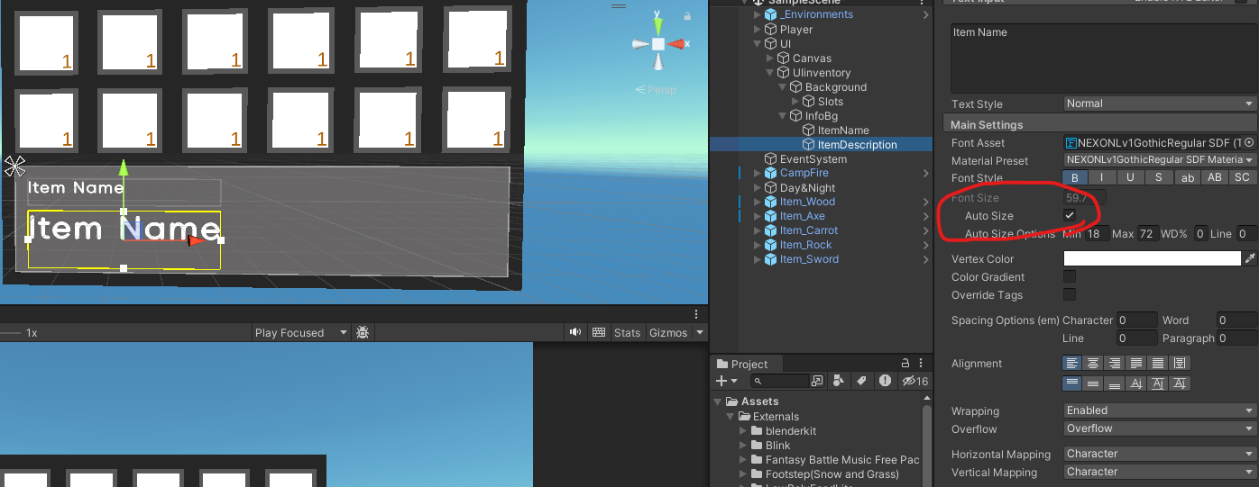Toggle Underline font style button
The image size is (1259, 487).
[x=1131, y=177]
